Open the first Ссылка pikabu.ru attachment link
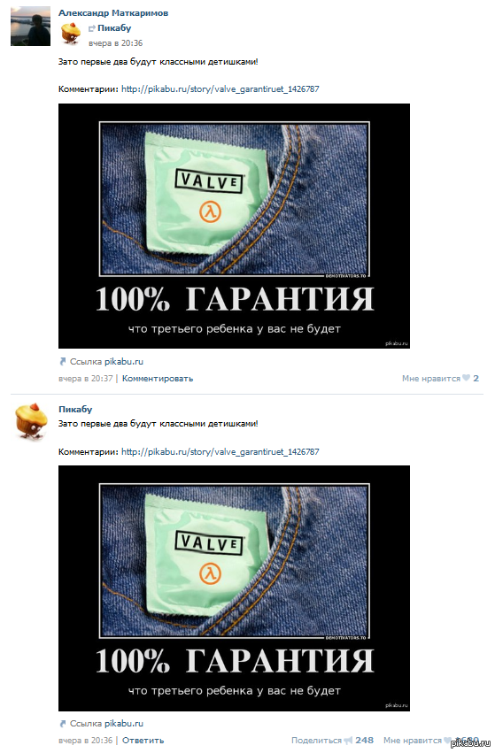495x753 pixels. point(106,361)
